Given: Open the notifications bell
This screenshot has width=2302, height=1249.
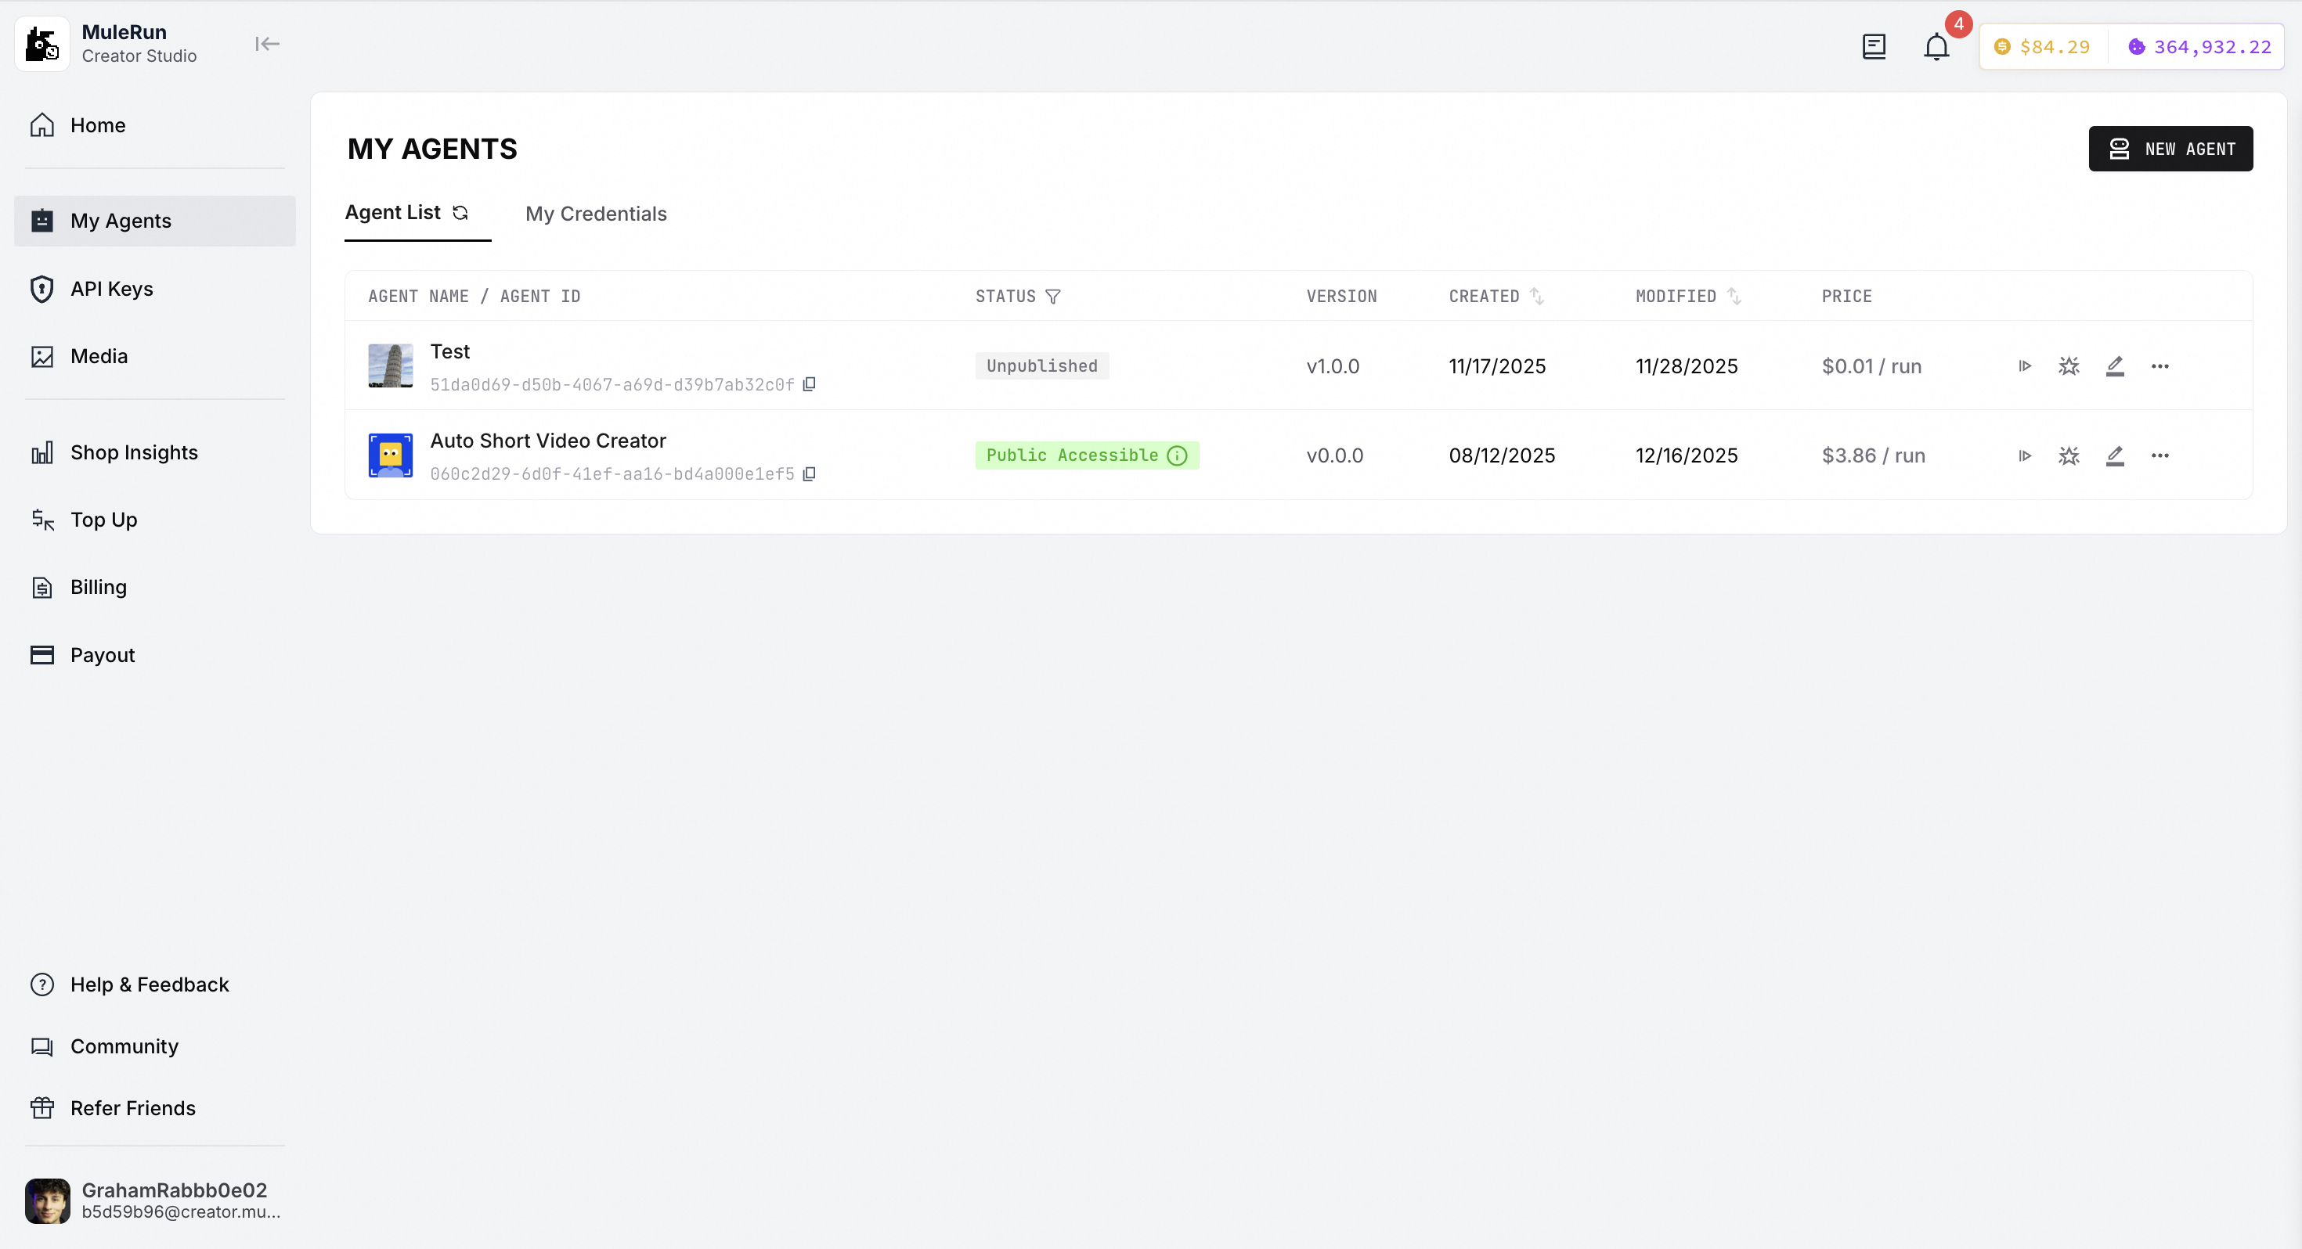Looking at the screenshot, I should coord(1936,46).
